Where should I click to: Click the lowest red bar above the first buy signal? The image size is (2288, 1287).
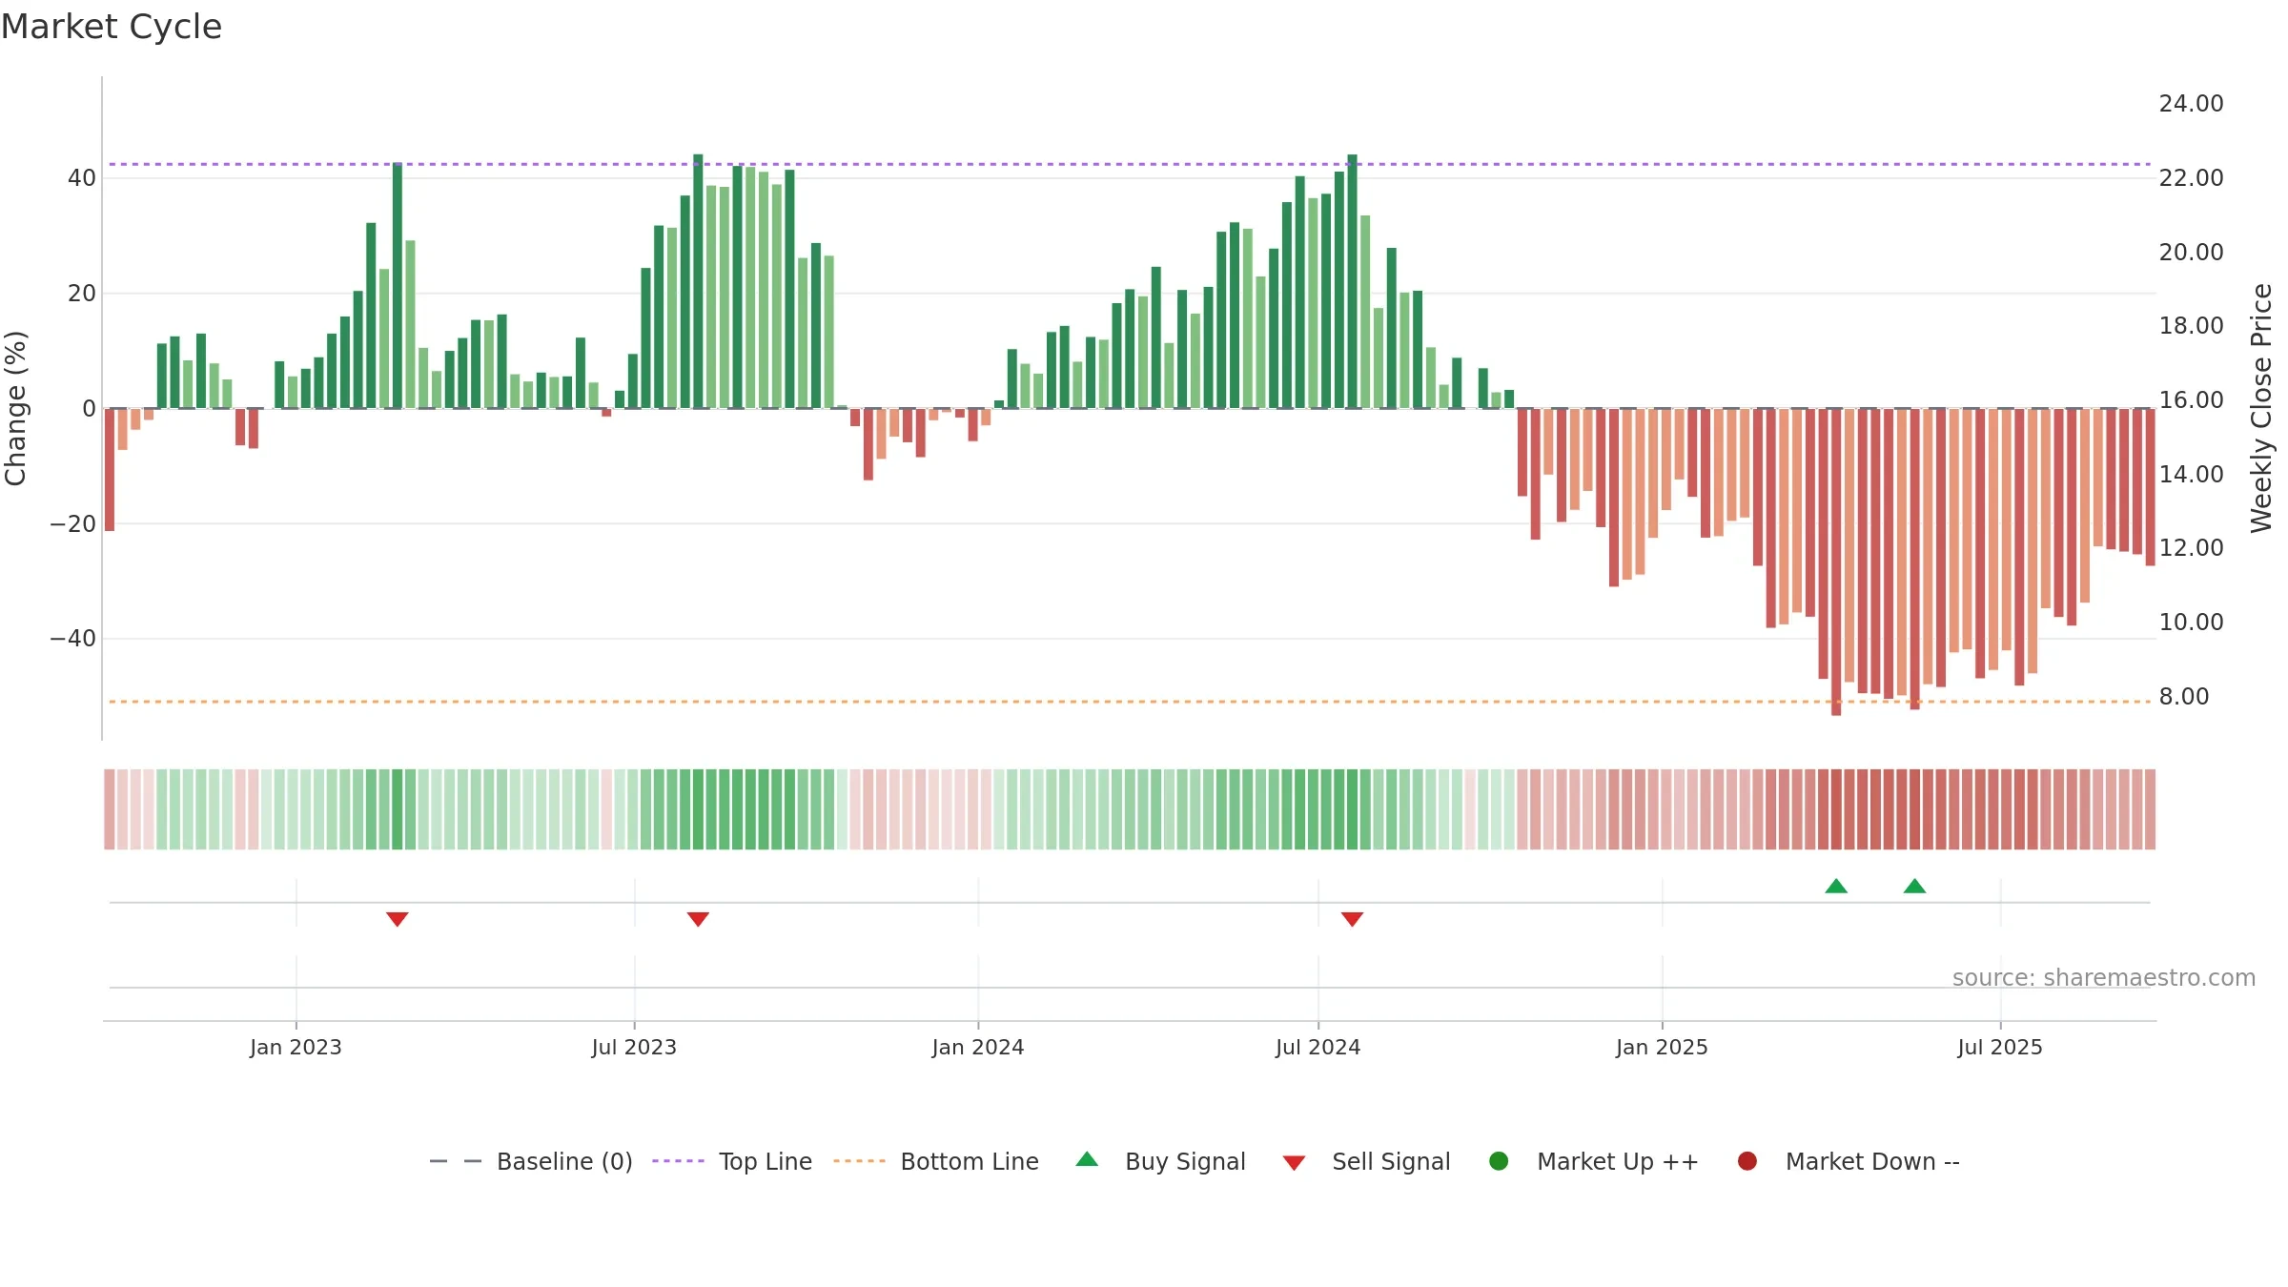click(1836, 562)
